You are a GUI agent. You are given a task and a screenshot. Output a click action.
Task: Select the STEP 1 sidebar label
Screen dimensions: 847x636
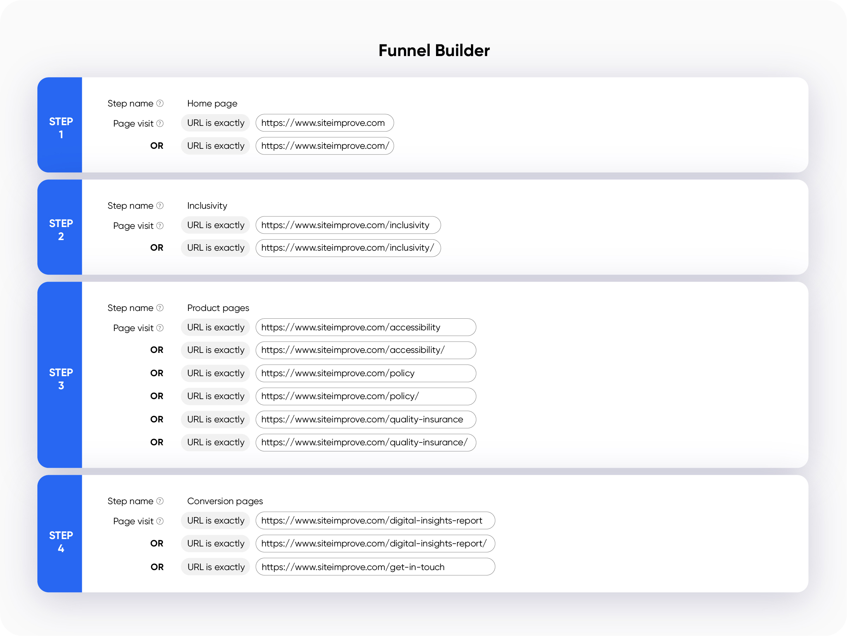click(x=61, y=128)
